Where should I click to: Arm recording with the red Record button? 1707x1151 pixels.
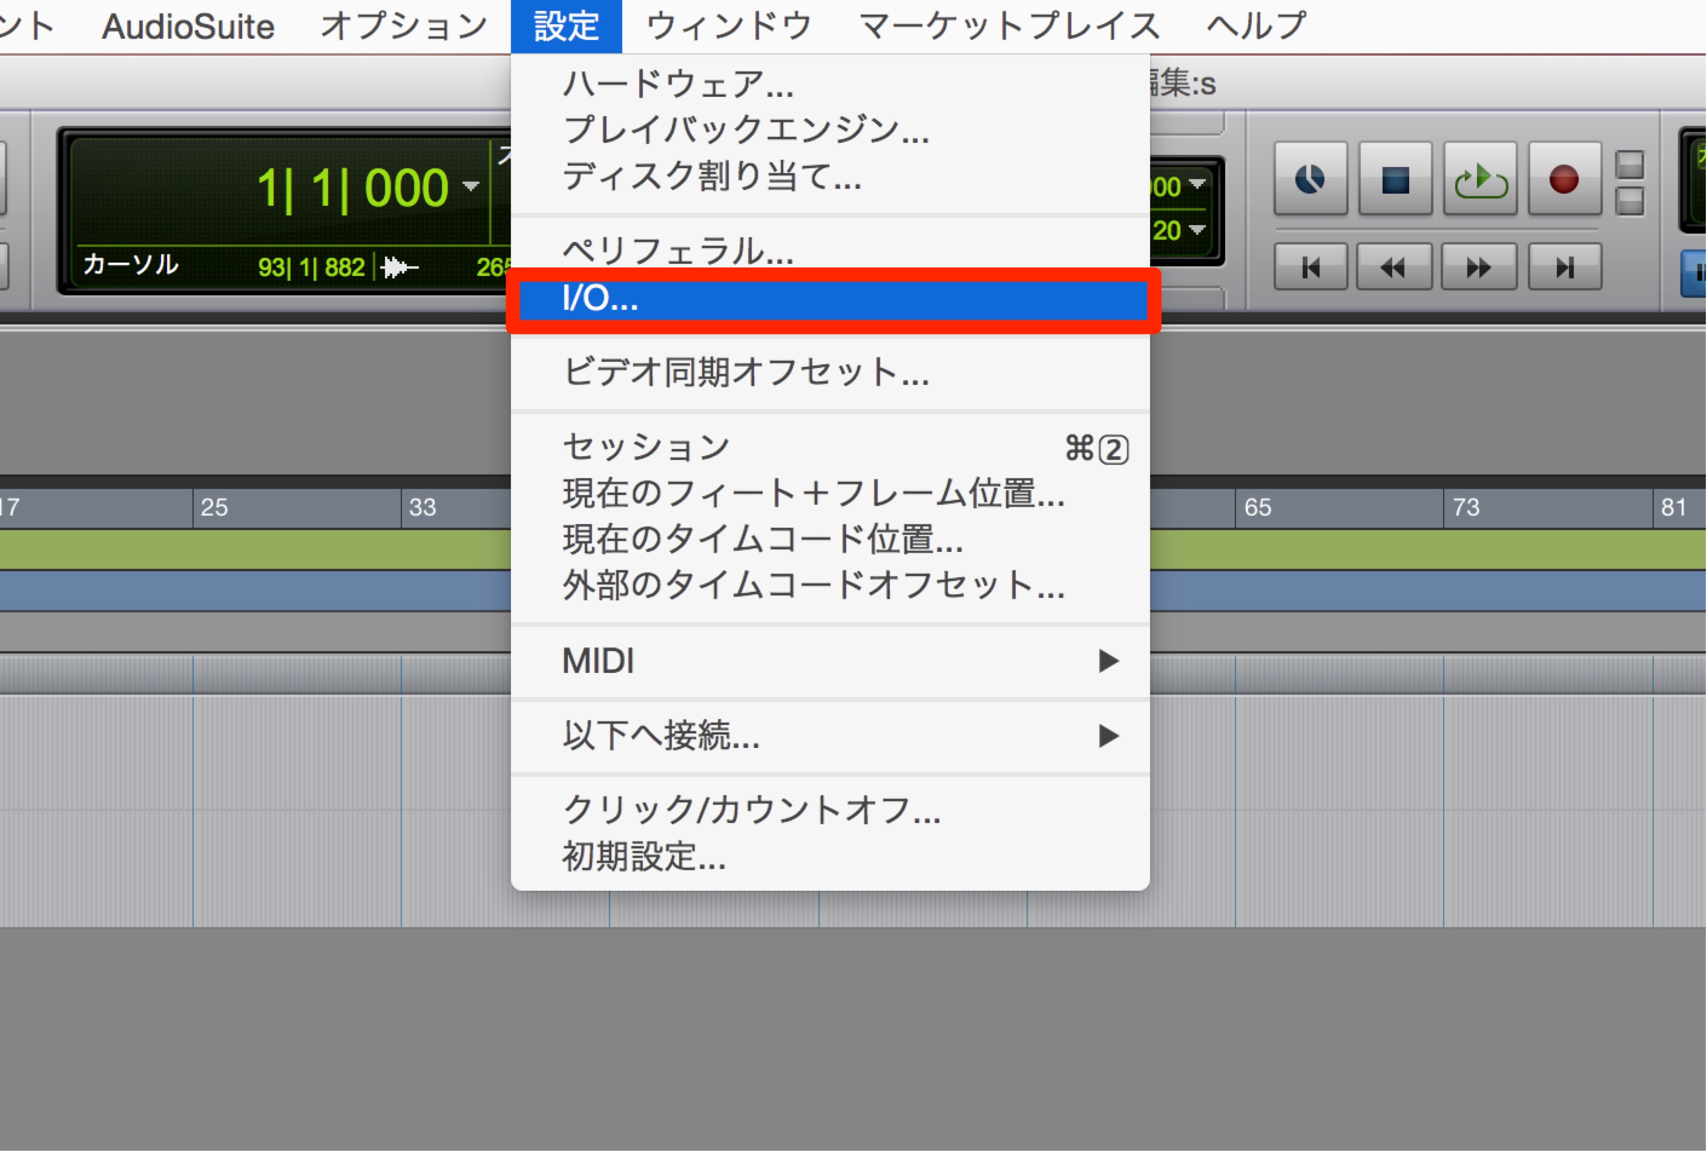[x=1565, y=179]
